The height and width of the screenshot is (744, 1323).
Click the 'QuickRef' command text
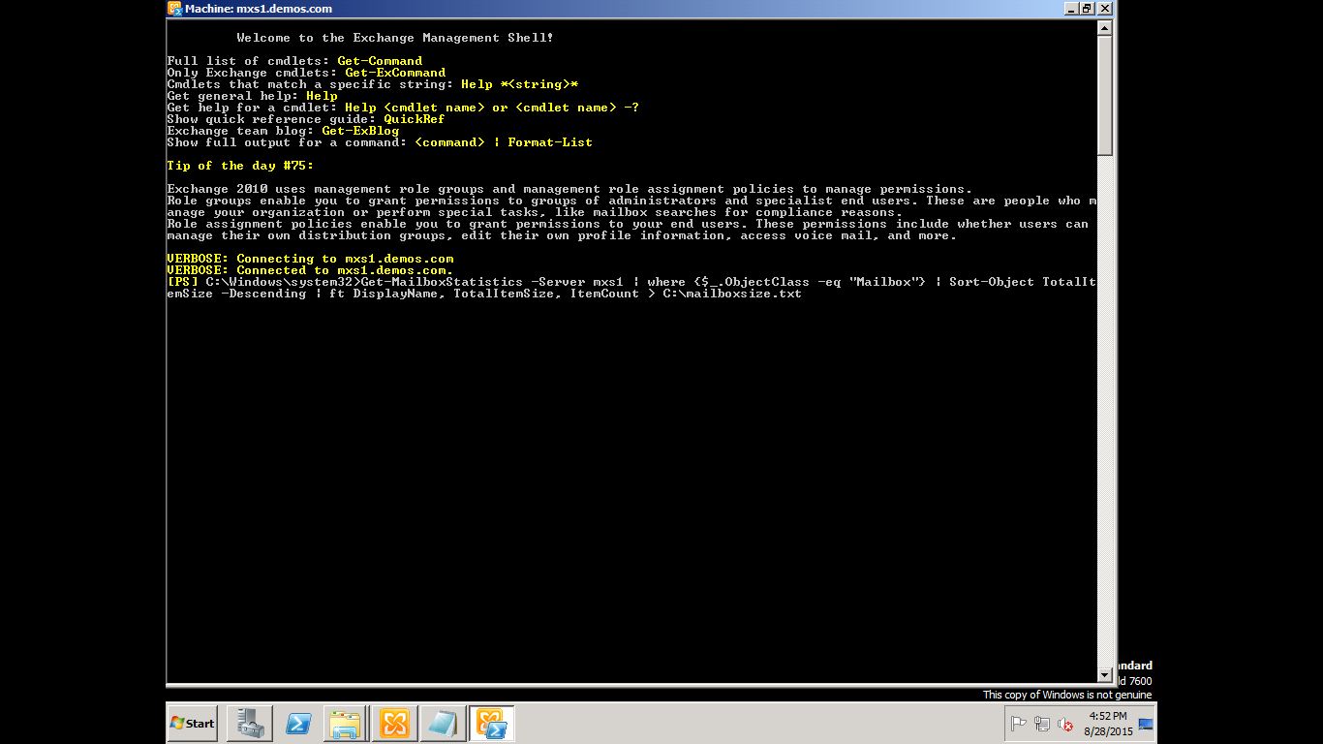[415, 119]
